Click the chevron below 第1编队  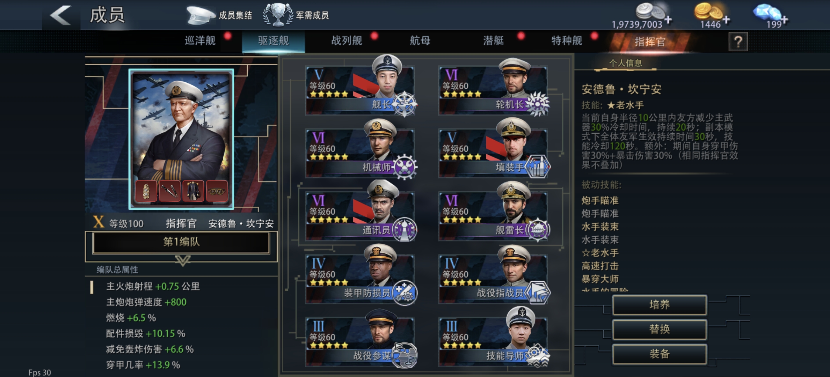click(x=183, y=260)
